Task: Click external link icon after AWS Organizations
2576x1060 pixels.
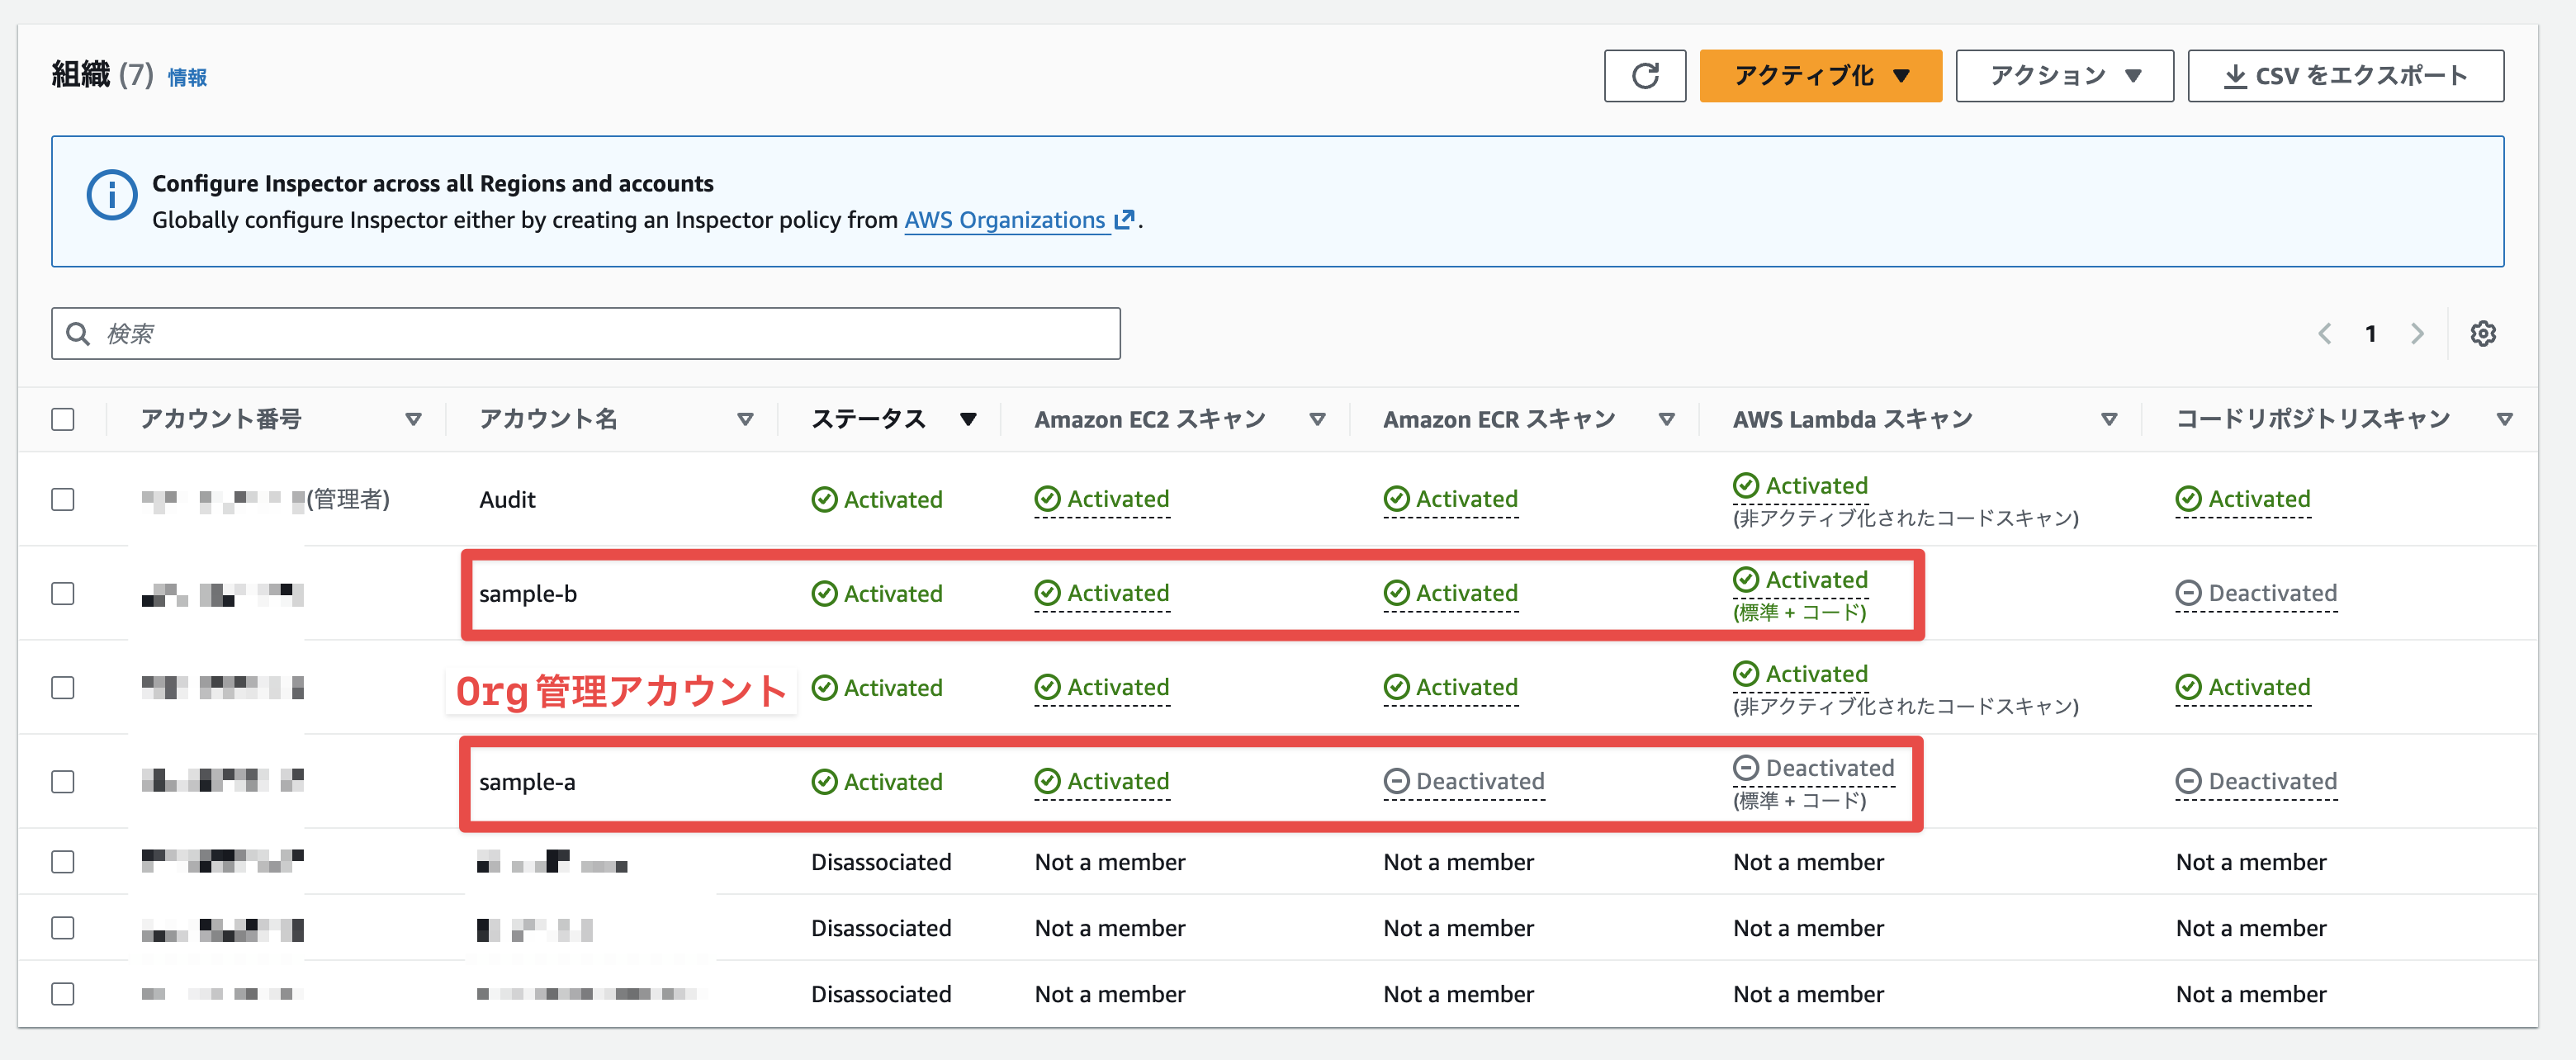Action: coord(1124,220)
